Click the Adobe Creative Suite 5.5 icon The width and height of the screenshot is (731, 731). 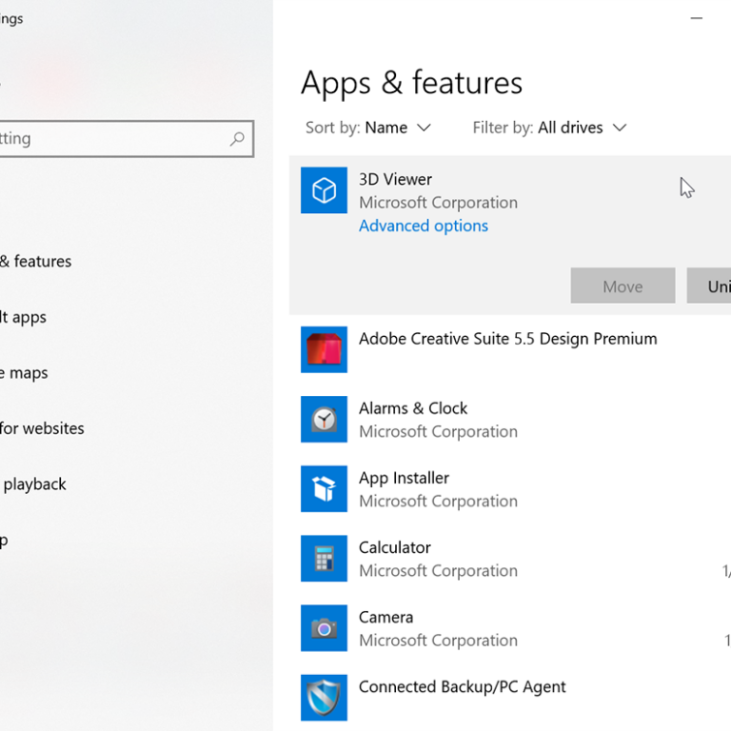324,349
